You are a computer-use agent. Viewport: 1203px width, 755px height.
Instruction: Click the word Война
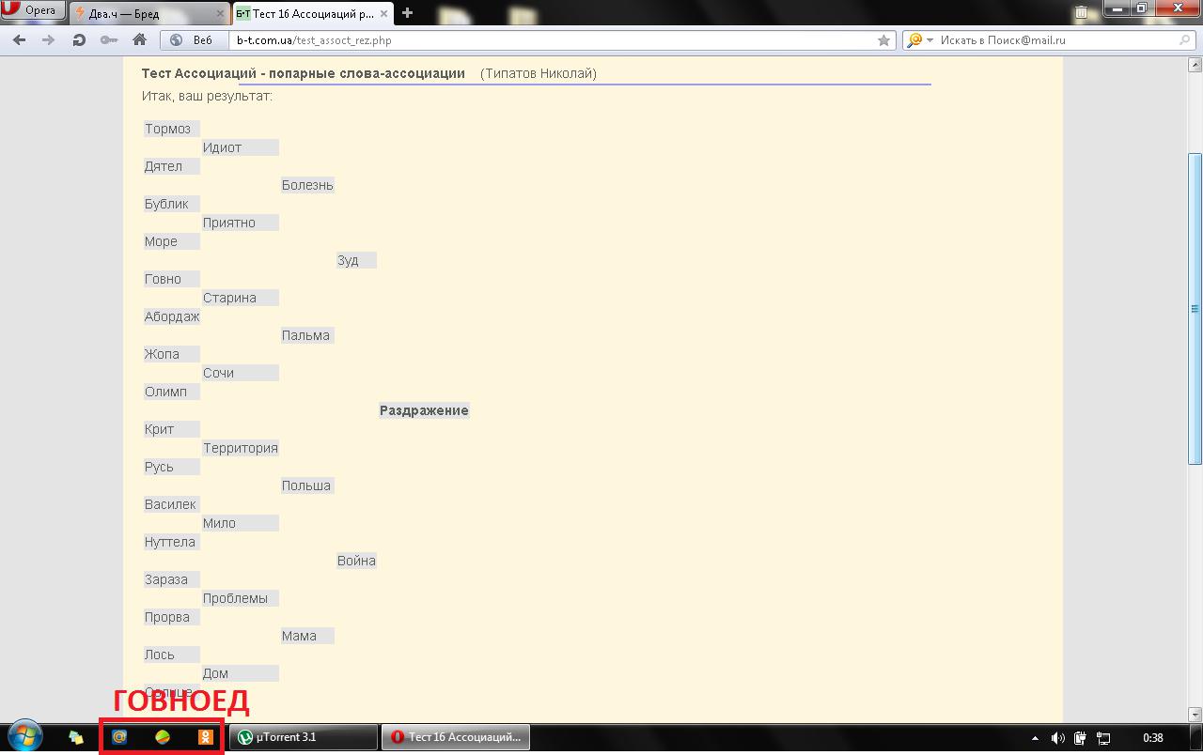[x=356, y=561]
